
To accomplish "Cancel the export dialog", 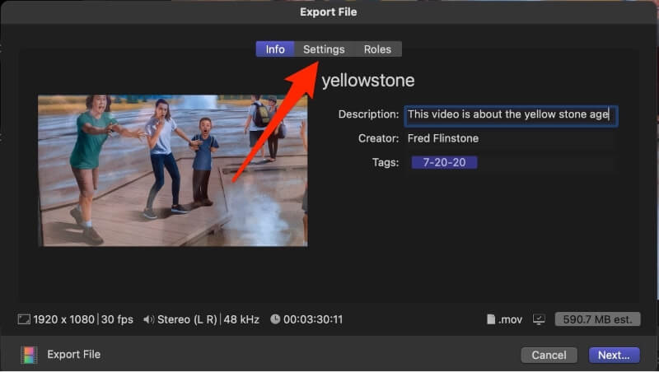I will [549, 356].
